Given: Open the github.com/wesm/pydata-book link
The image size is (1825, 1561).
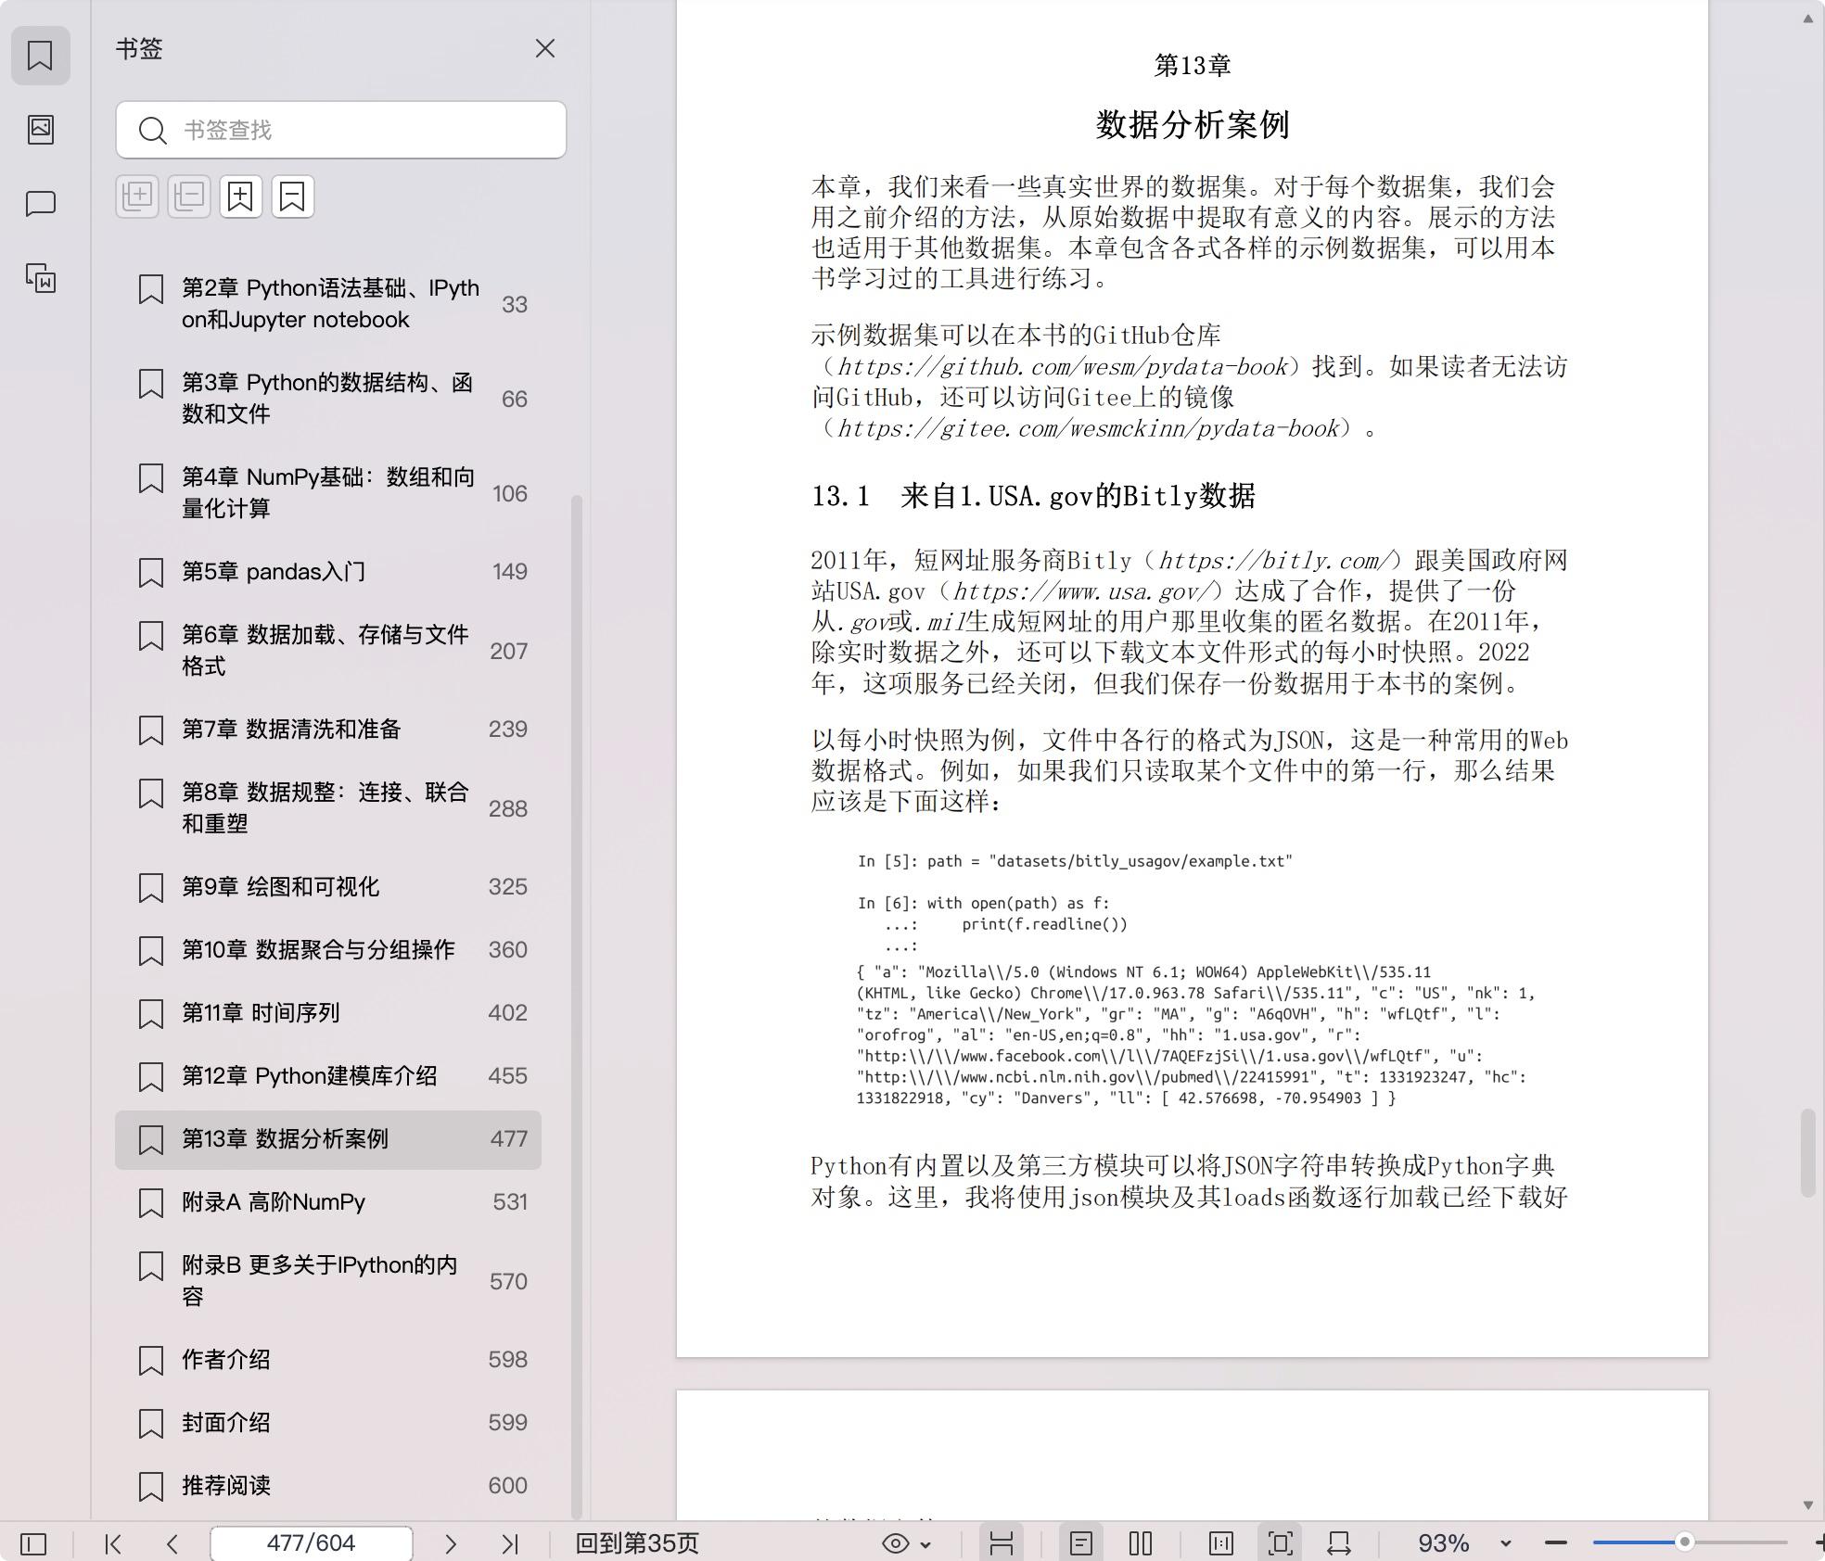Looking at the screenshot, I should point(1062,367).
